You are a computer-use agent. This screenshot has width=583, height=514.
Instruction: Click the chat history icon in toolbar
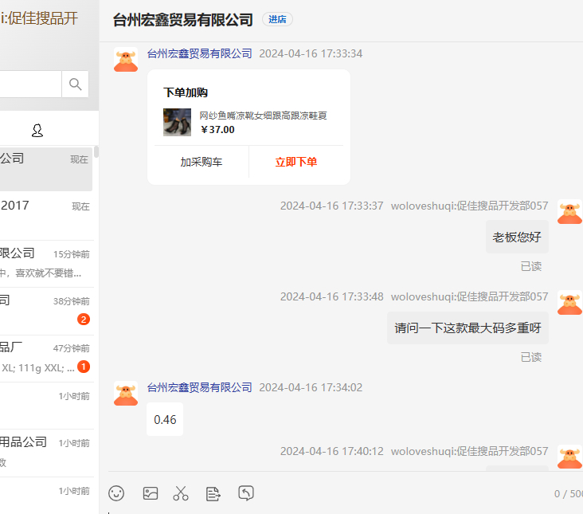click(246, 493)
